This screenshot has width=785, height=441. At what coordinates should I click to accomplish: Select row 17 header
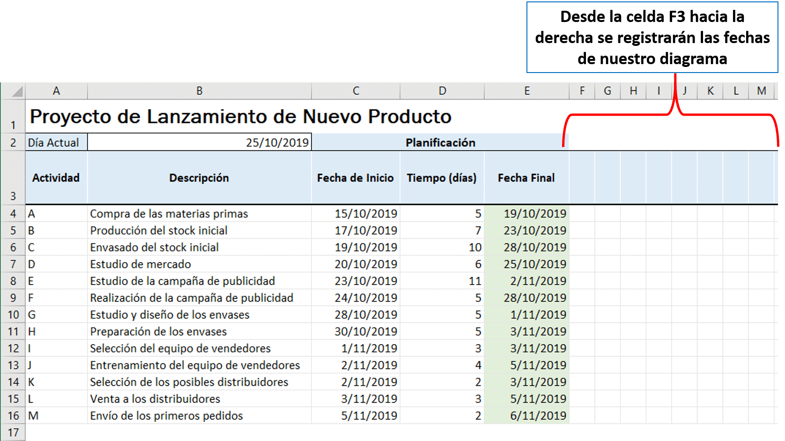click(13, 433)
